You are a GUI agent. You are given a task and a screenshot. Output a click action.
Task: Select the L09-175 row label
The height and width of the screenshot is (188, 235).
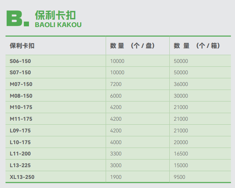tap(20, 131)
